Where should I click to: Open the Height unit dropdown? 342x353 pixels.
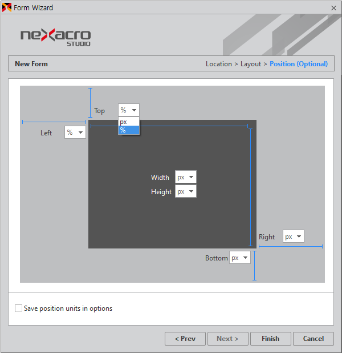186,191
